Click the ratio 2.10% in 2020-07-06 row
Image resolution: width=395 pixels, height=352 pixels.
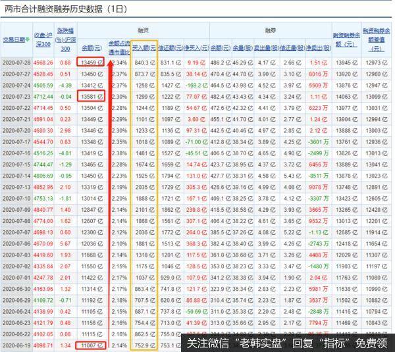point(119,243)
